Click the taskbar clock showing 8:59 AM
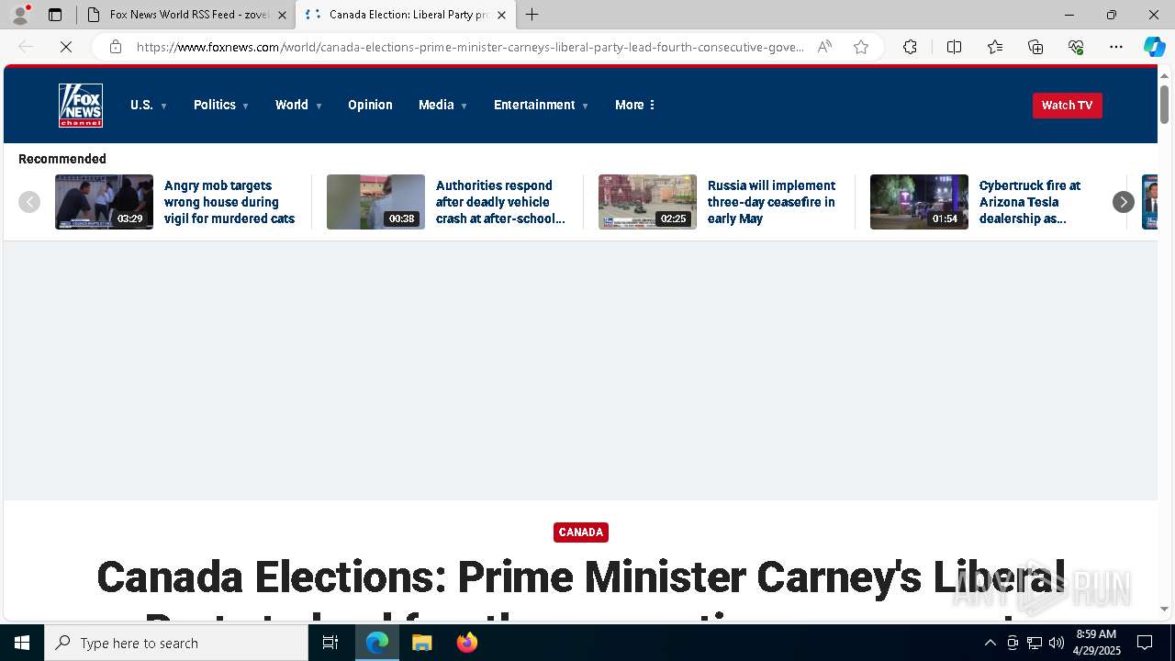The image size is (1175, 661). pos(1096,643)
